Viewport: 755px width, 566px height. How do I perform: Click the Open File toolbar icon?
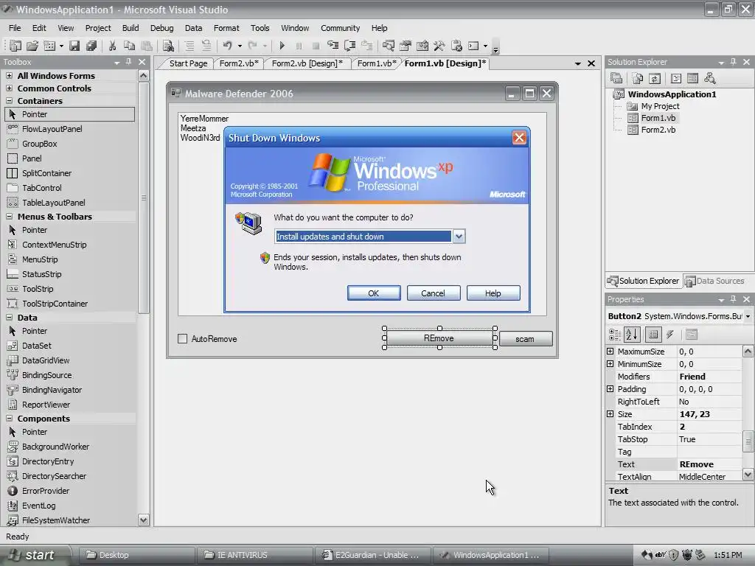tap(32, 46)
